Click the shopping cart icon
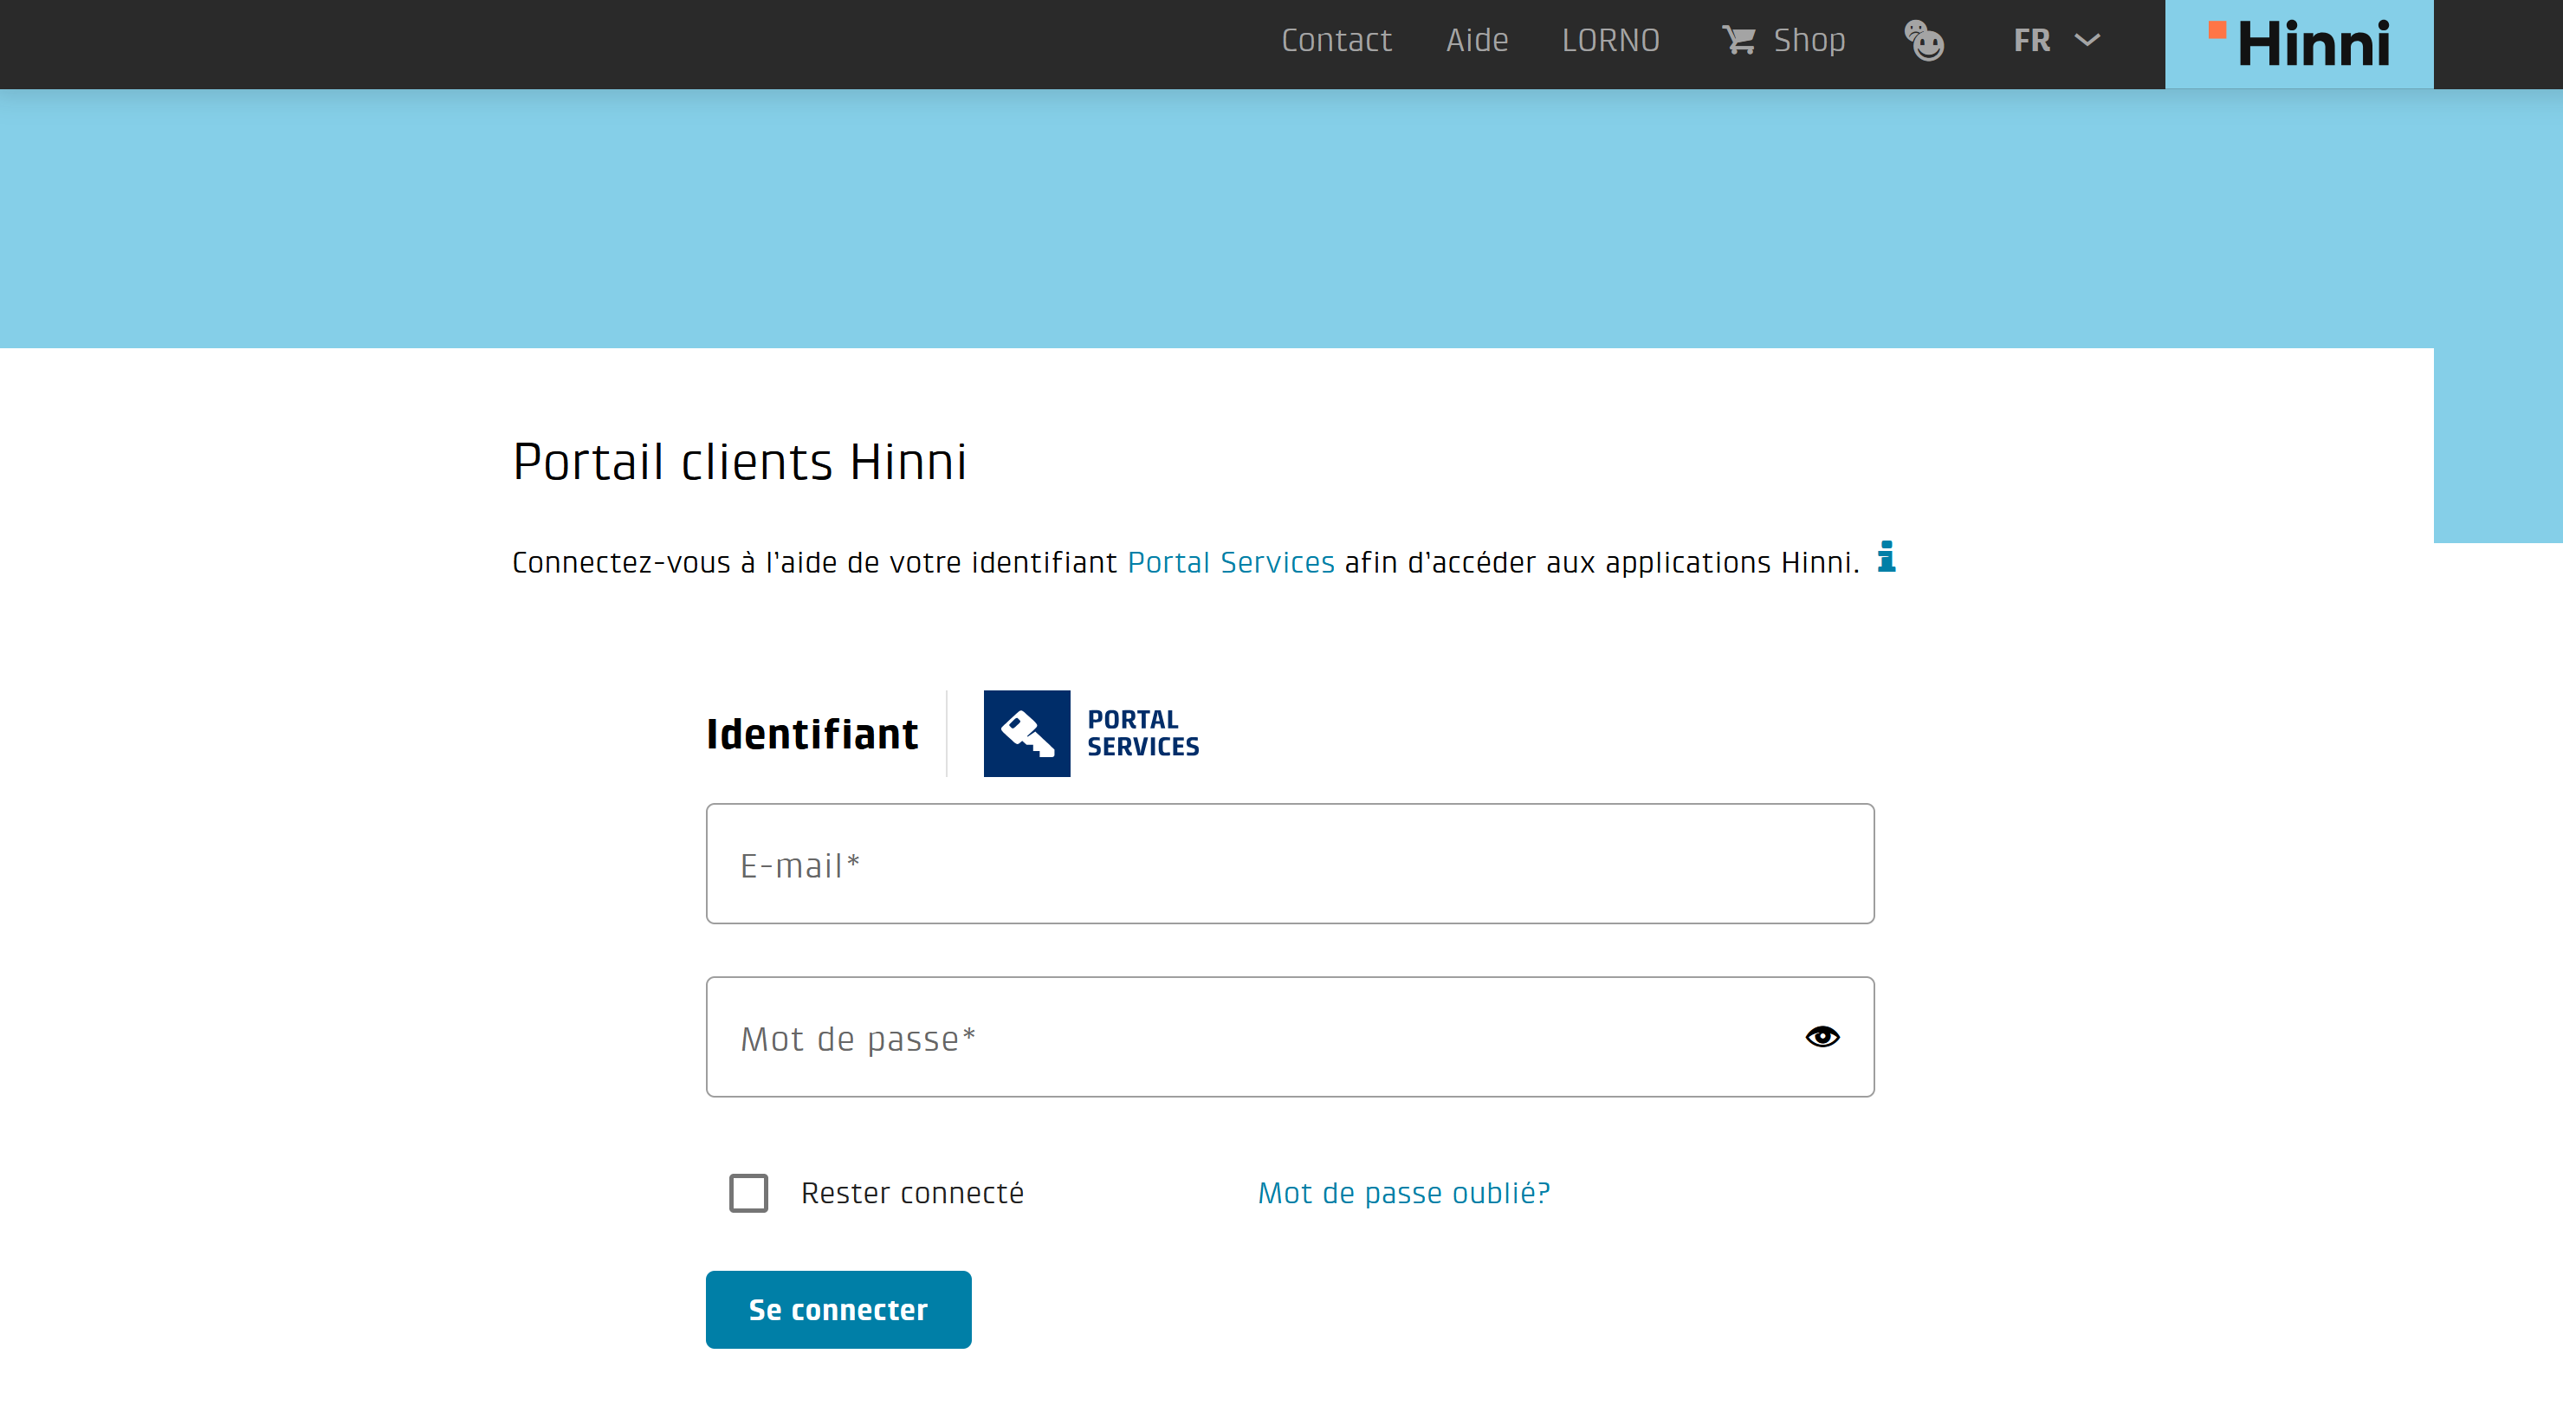Viewport: 2563px width, 1412px height. [1738, 41]
